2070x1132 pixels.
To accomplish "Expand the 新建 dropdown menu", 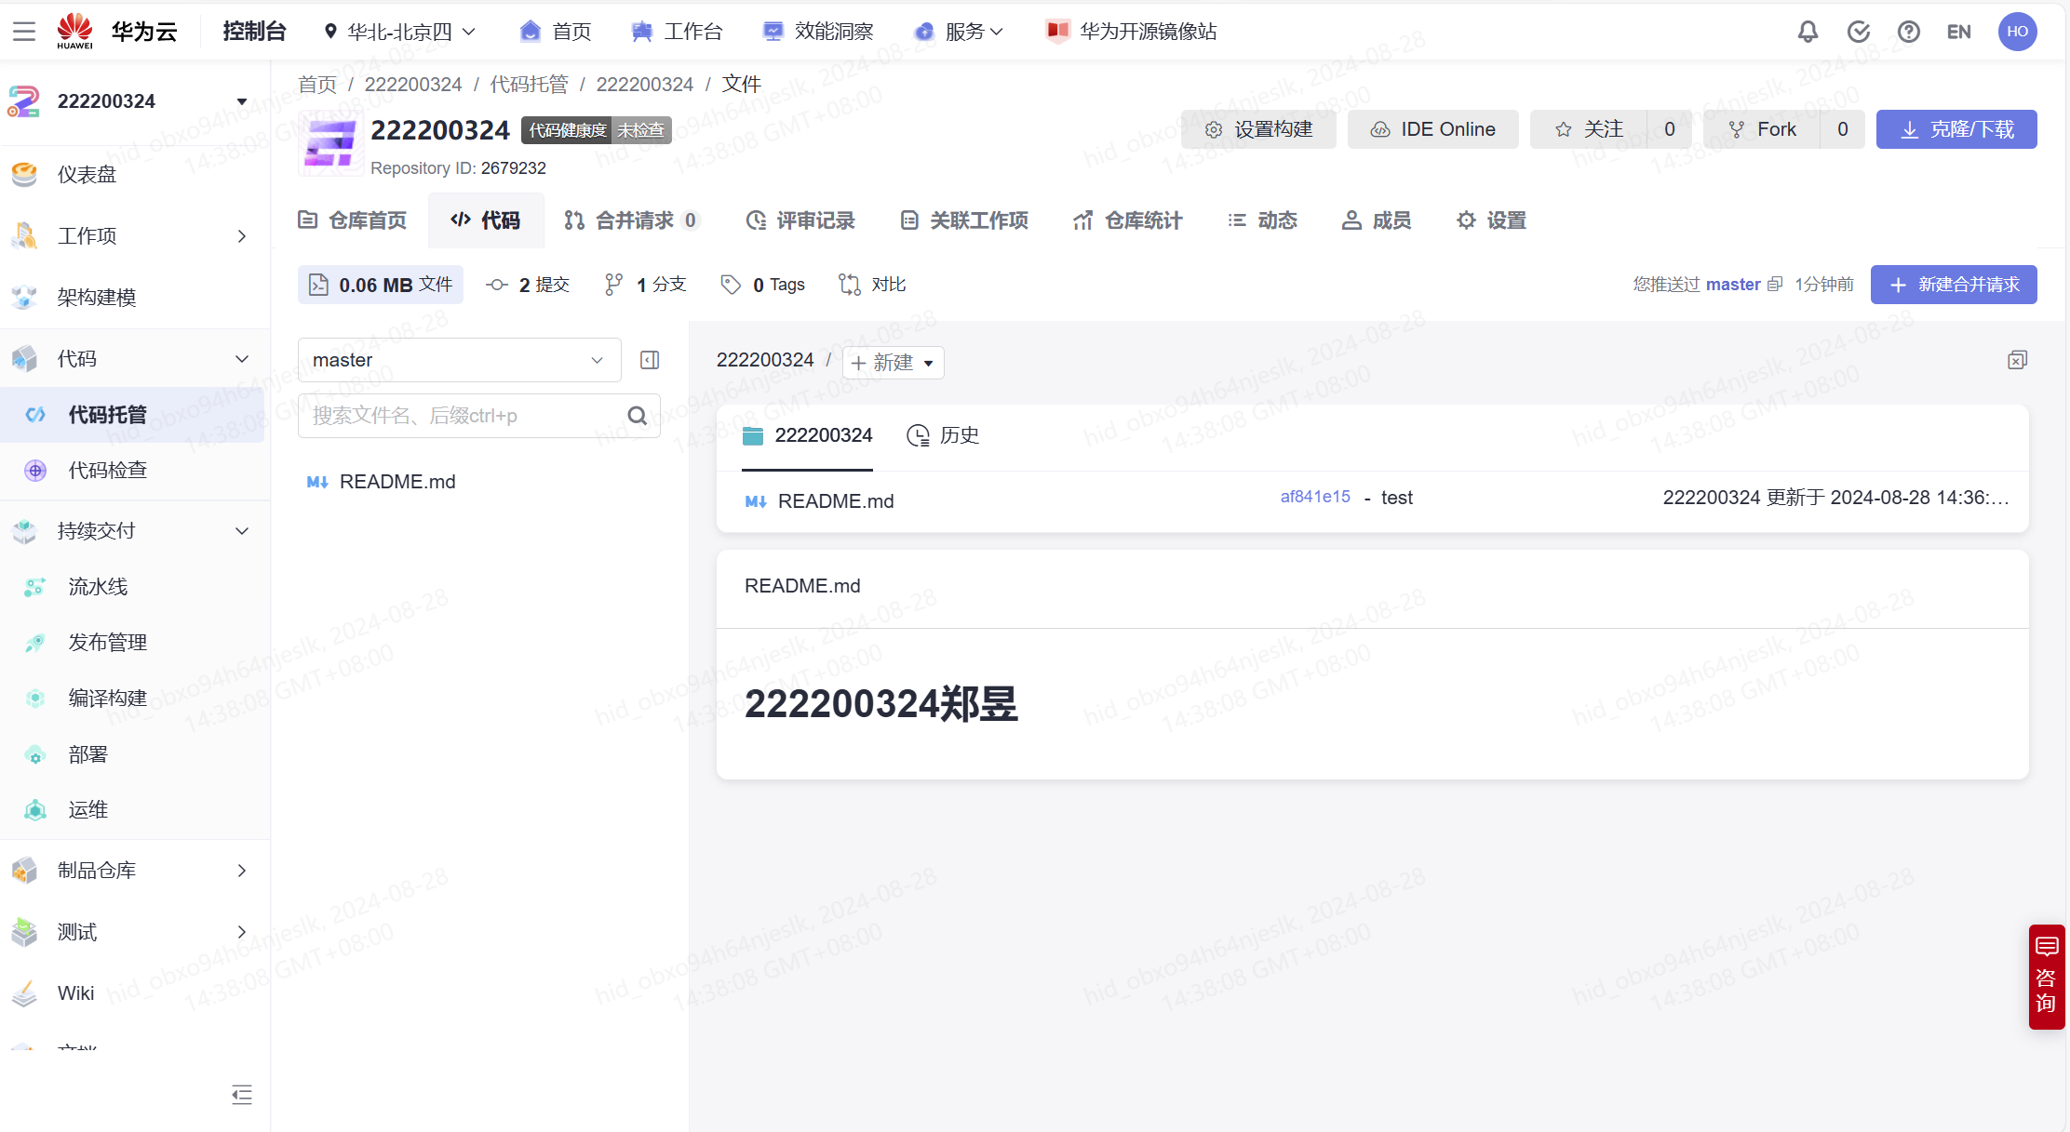I will [x=893, y=363].
